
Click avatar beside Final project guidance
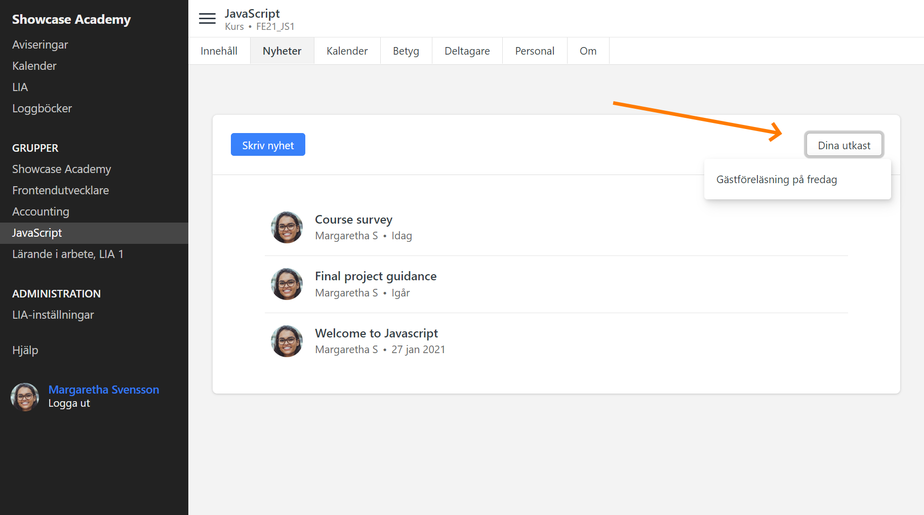point(287,284)
